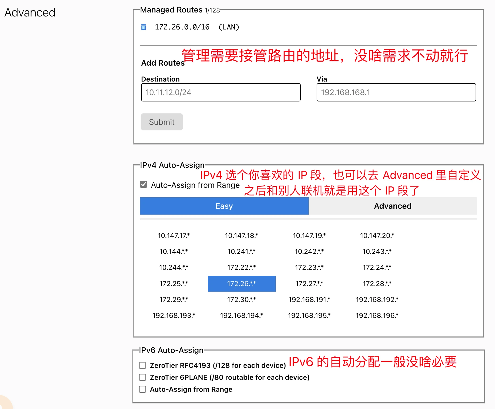Delete the 172.26.0.0/16 managed route
Viewport: 495px width, 409px height.
point(144,27)
